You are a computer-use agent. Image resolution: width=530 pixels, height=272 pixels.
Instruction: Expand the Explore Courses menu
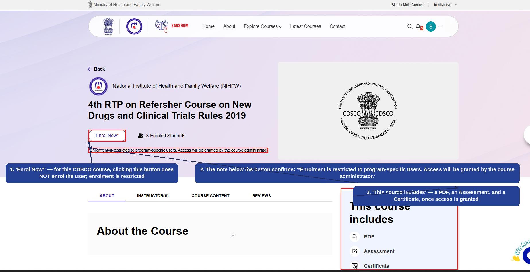click(263, 26)
